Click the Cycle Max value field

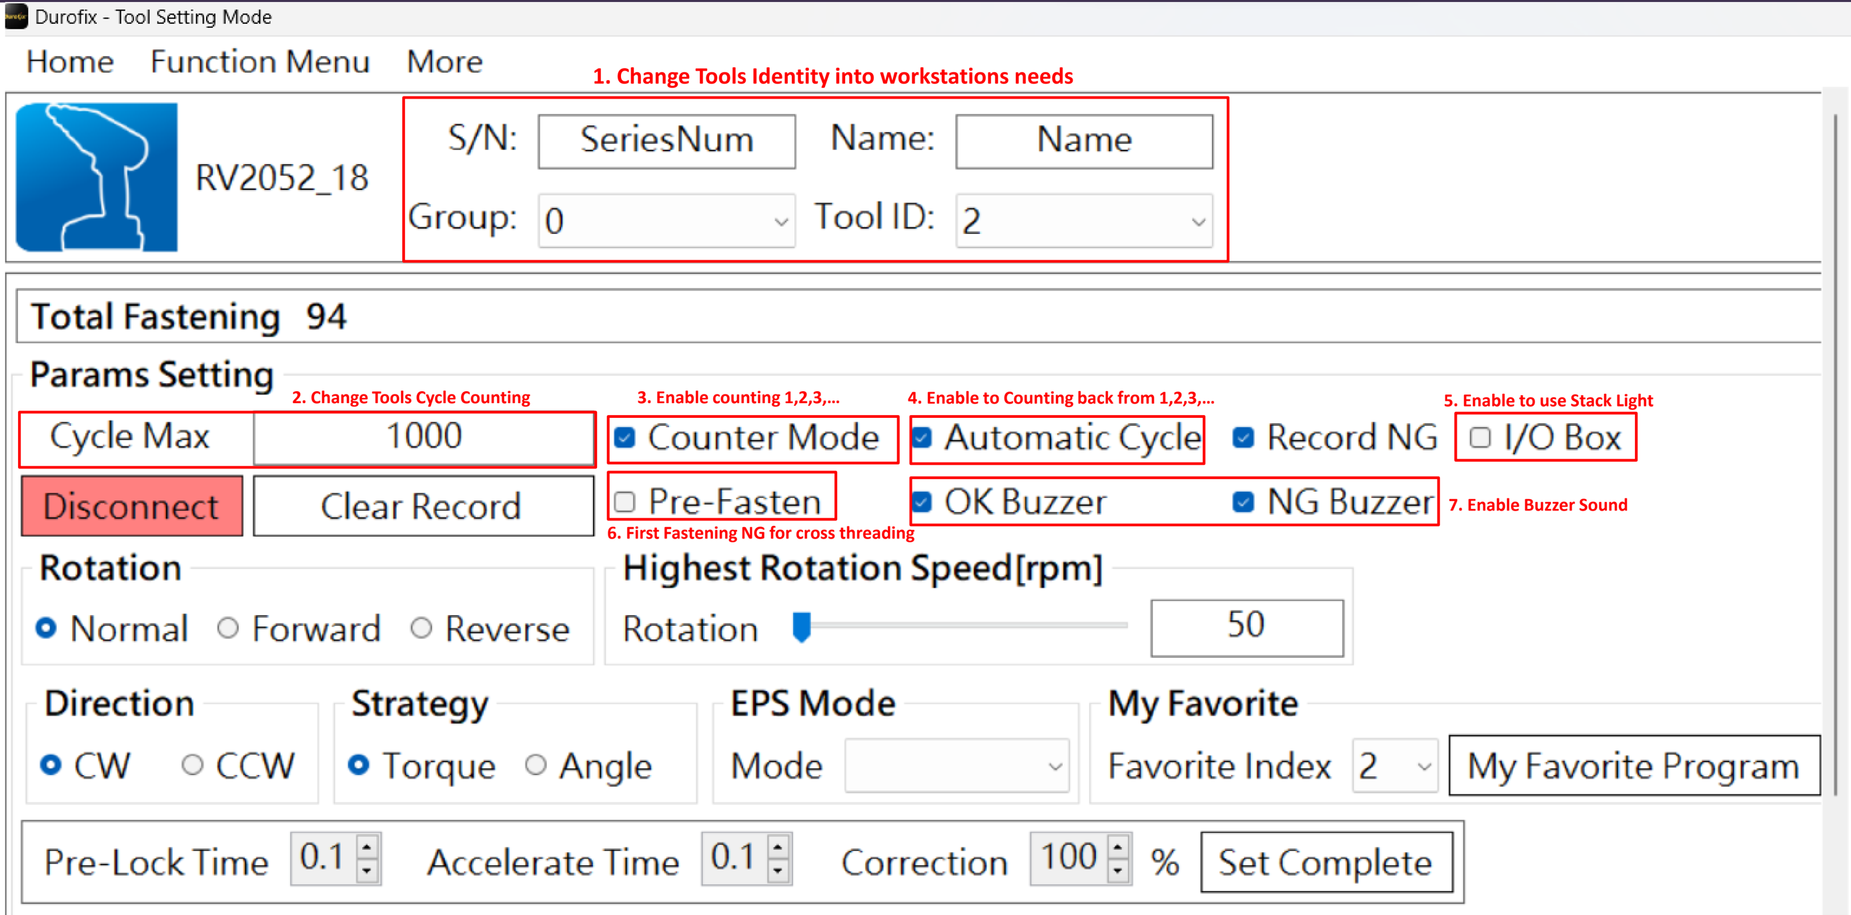point(424,437)
